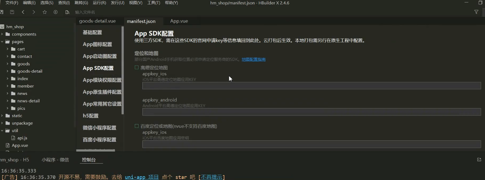
Task: Open the 微信小程序配置 section
Action: [x=99, y=128]
